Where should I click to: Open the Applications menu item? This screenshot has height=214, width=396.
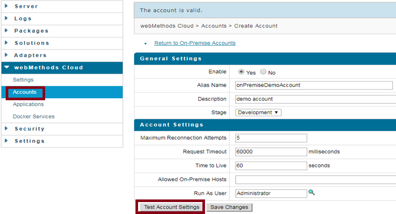(x=28, y=104)
